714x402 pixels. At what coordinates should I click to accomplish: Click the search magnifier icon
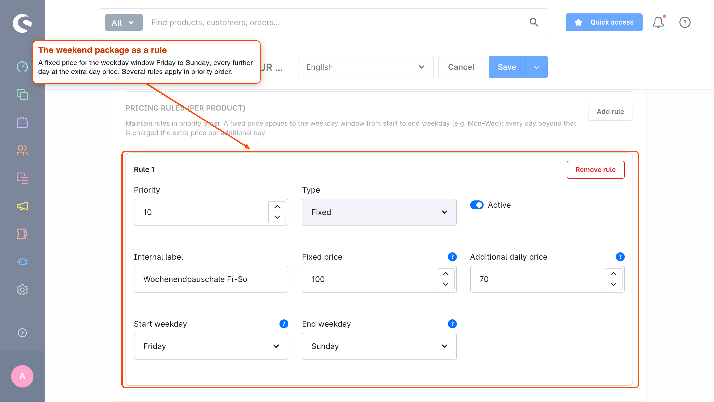tap(534, 22)
